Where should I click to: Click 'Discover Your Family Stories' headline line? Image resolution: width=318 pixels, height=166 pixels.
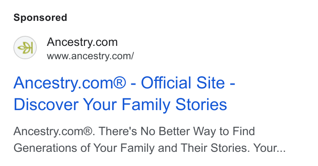pos(120,105)
